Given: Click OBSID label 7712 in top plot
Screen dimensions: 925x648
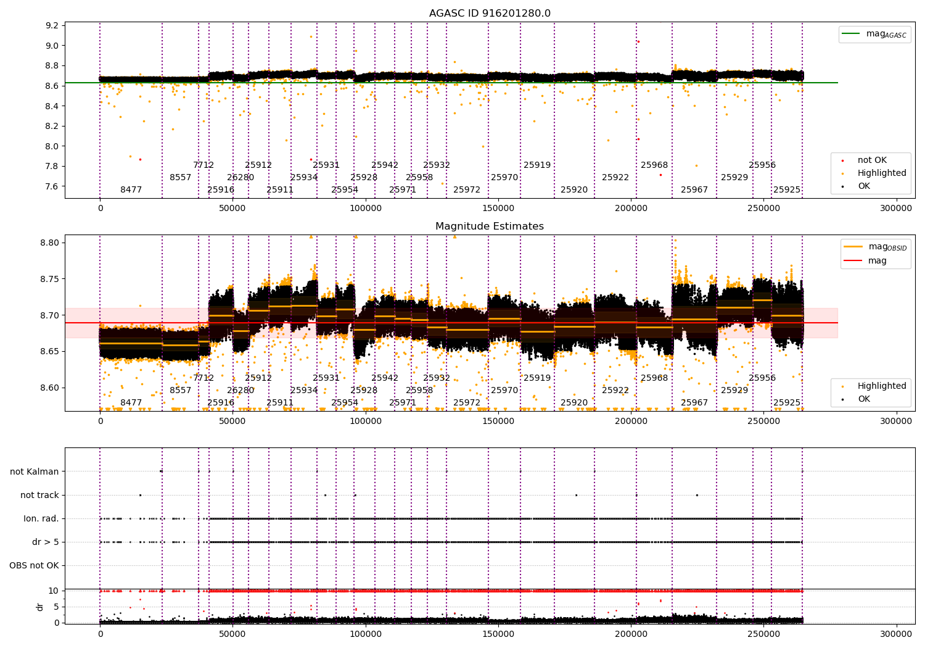Looking at the screenshot, I should point(203,165).
